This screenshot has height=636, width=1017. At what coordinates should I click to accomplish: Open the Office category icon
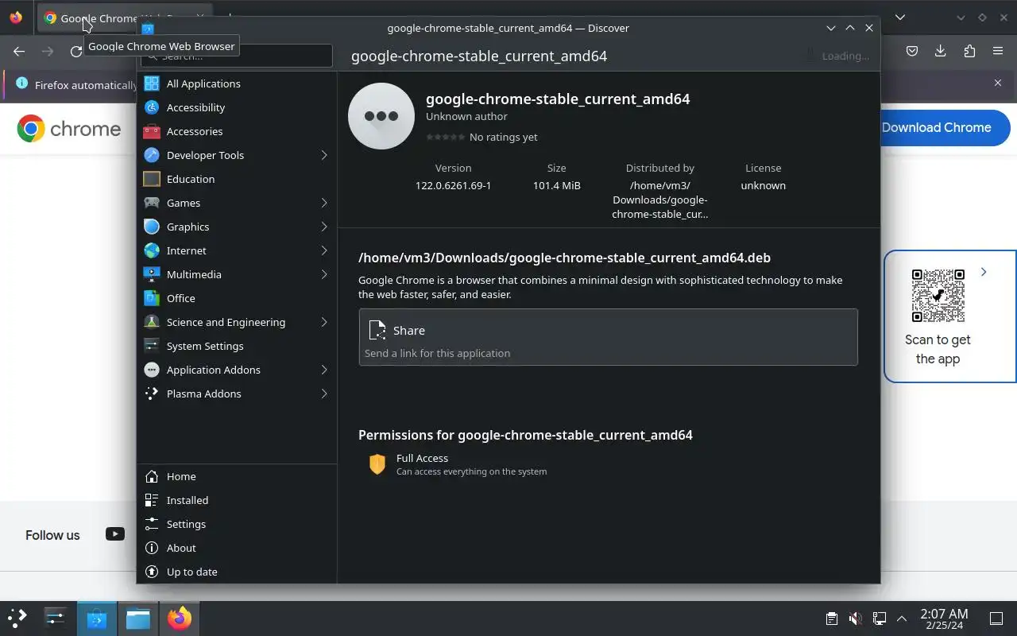click(x=152, y=298)
